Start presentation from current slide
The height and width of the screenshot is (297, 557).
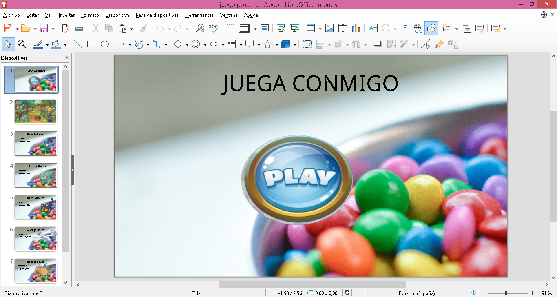click(x=294, y=29)
